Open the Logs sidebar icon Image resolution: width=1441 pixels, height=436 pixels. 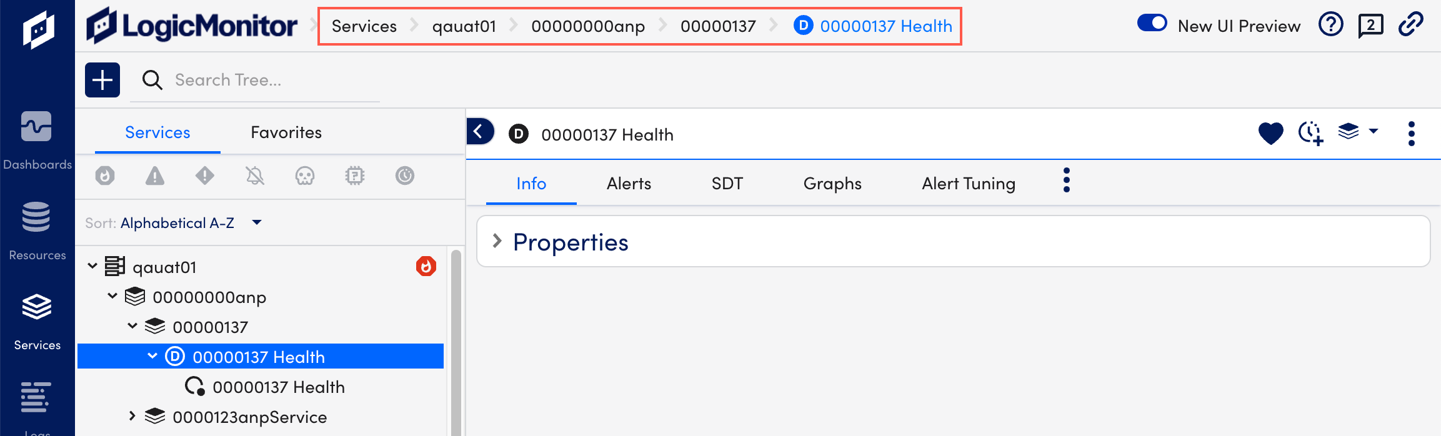[37, 407]
